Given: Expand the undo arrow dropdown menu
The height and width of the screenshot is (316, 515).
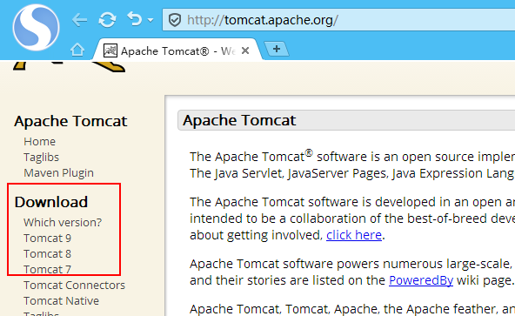Looking at the screenshot, I should click(x=150, y=20).
